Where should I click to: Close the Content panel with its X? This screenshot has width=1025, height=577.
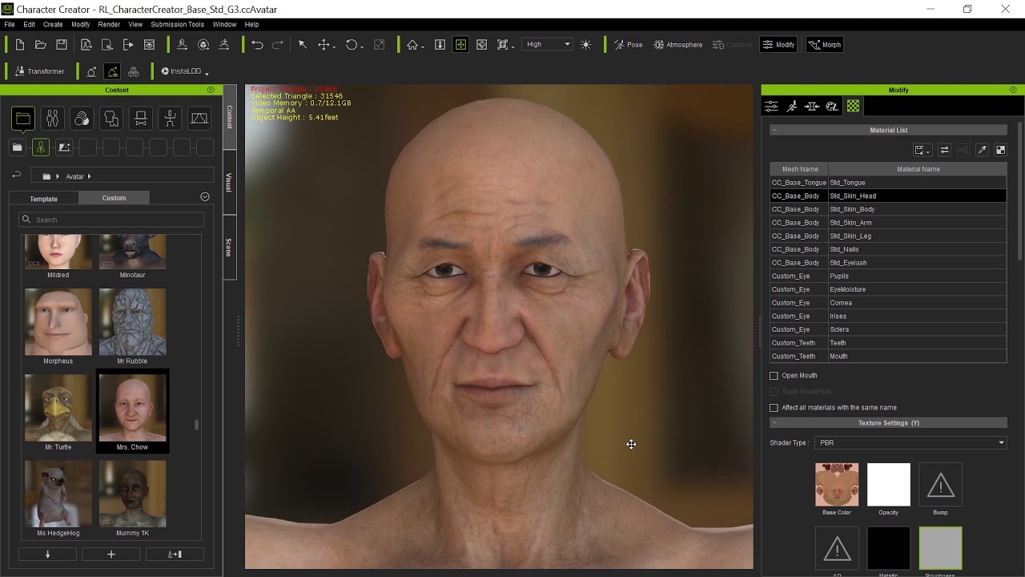[211, 90]
